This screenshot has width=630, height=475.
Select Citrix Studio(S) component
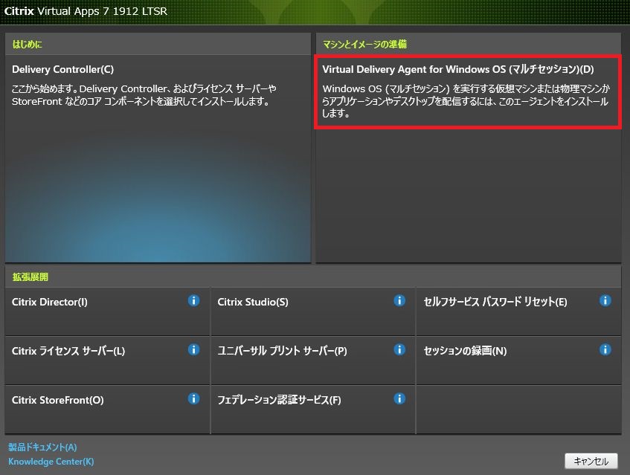[253, 302]
